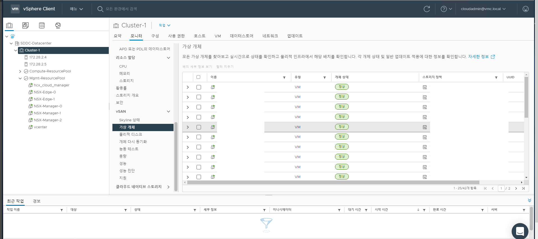Viewport: 538px width, 239px height.
Task: Select NSX-Edge-0 VM in tree
Action: point(45,92)
